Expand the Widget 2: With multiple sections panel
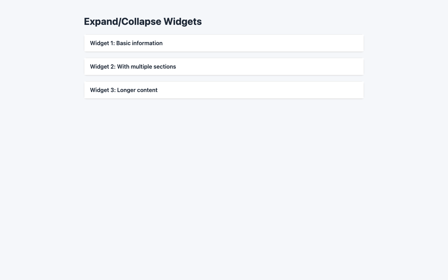Screen dimensions: 448x280 pyautogui.click(x=224, y=66)
